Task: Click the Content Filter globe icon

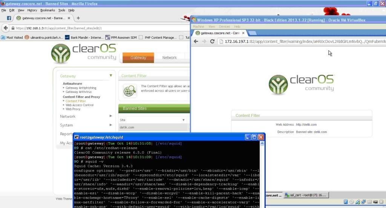Action: [x=130, y=91]
